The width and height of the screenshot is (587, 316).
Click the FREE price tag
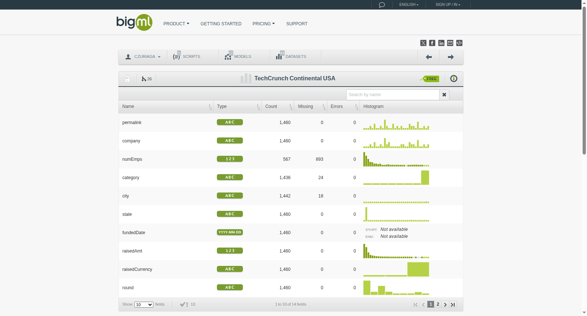tap(430, 79)
